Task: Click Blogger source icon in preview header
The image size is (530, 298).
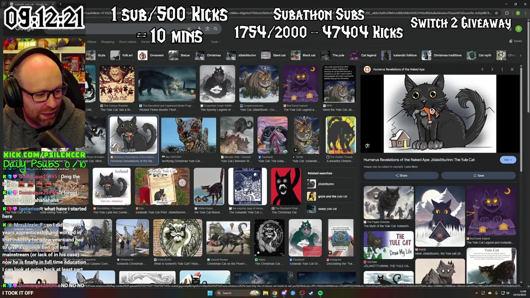Action: coord(367,70)
